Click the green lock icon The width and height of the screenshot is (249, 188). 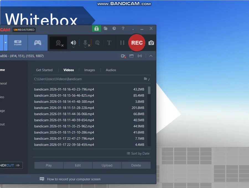97,29
